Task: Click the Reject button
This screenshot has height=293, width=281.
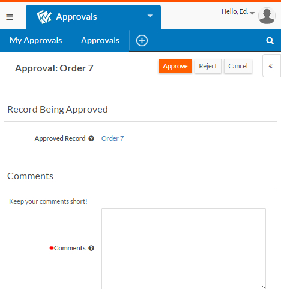Action: 208,66
